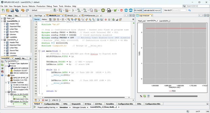Click the dashboard PDF datasheet icon

tap(2, 72)
